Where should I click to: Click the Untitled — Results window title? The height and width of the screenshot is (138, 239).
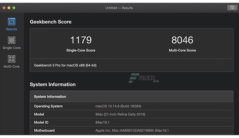(x=119, y=8)
